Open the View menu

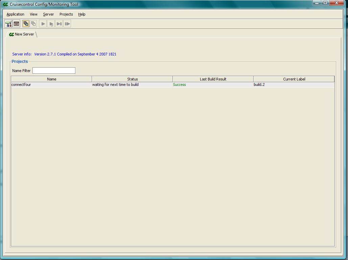(33, 14)
